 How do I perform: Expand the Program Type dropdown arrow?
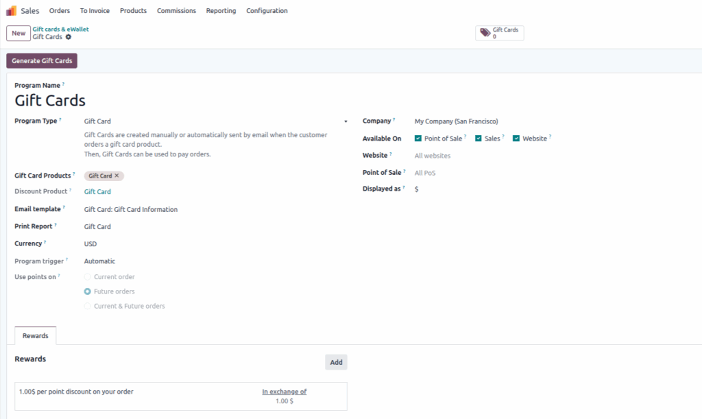point(346,121)
